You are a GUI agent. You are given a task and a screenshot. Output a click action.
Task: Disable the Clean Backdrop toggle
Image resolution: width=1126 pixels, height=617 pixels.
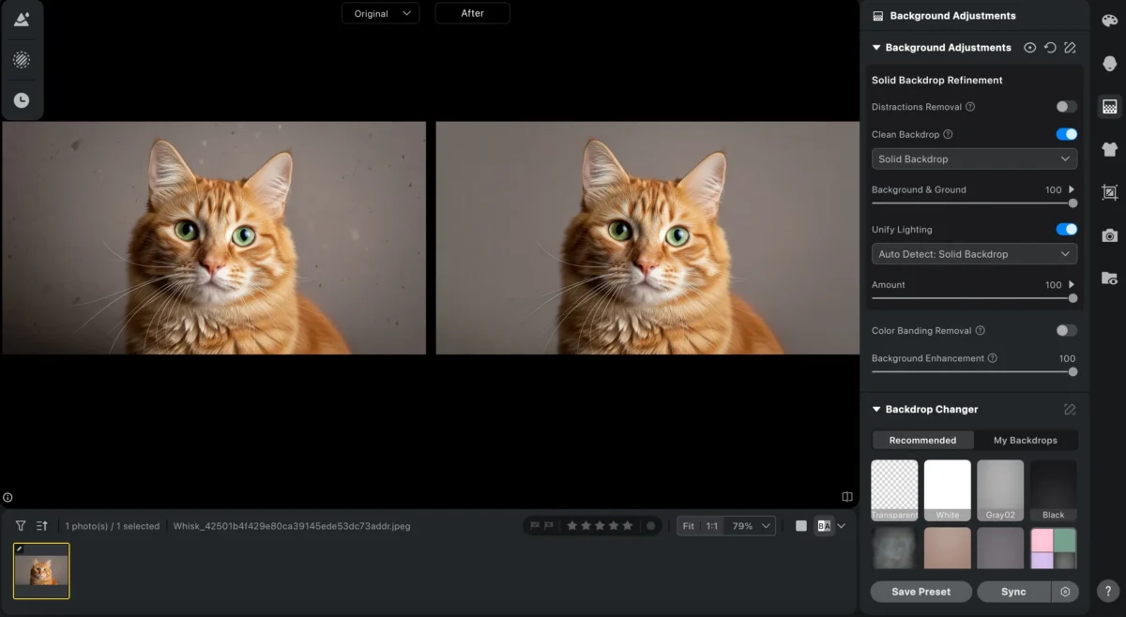[1066, 134]
